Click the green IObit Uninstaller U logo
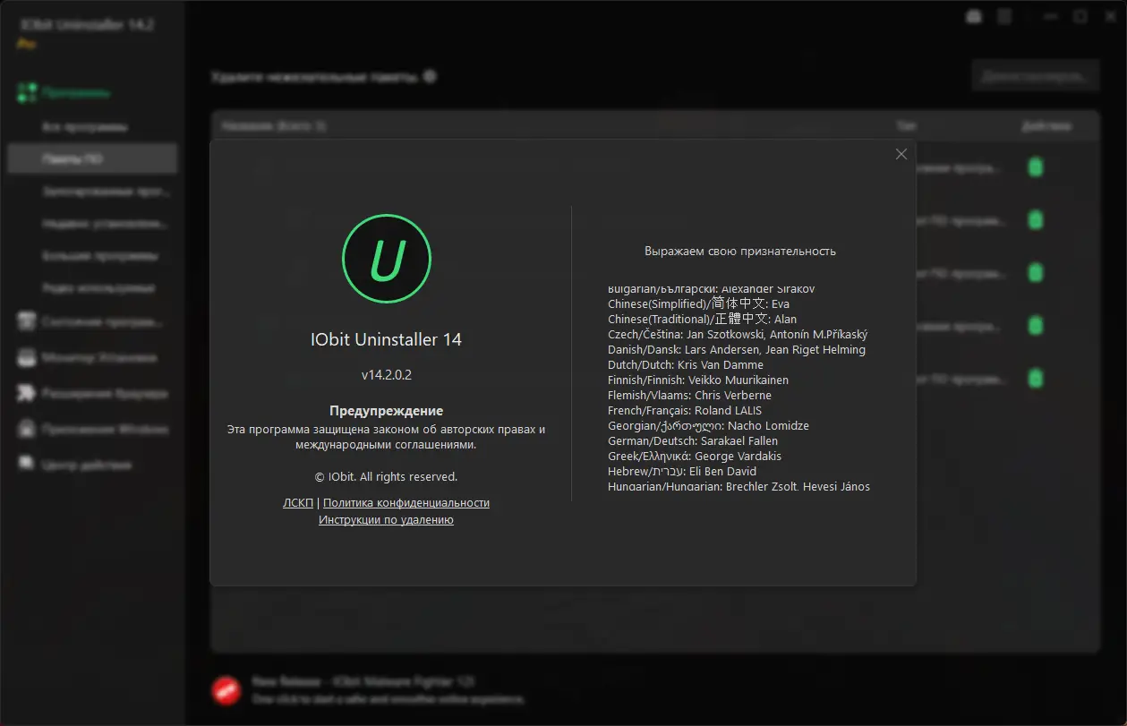1127x726 pixels. pyautogui.click(x=387, y=259)
